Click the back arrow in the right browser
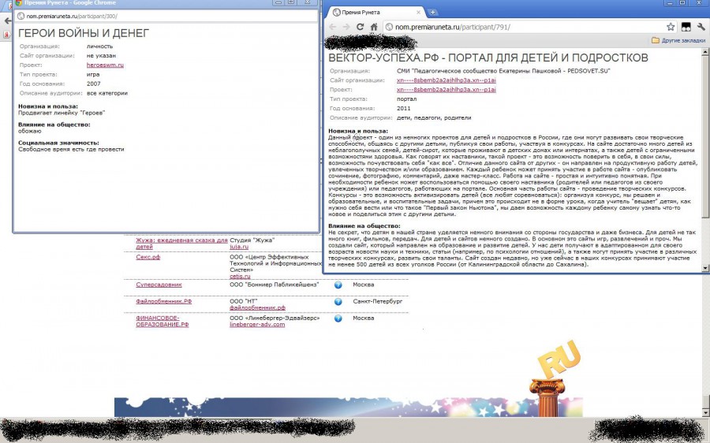 334,27
